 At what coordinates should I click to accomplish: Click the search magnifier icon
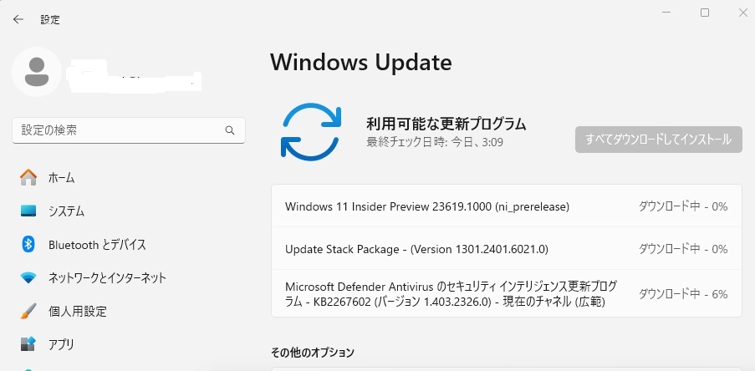click(230, 130)
